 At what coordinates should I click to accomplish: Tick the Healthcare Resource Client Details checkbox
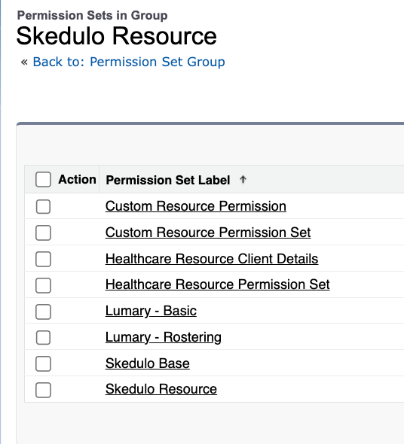click(43, 259)
